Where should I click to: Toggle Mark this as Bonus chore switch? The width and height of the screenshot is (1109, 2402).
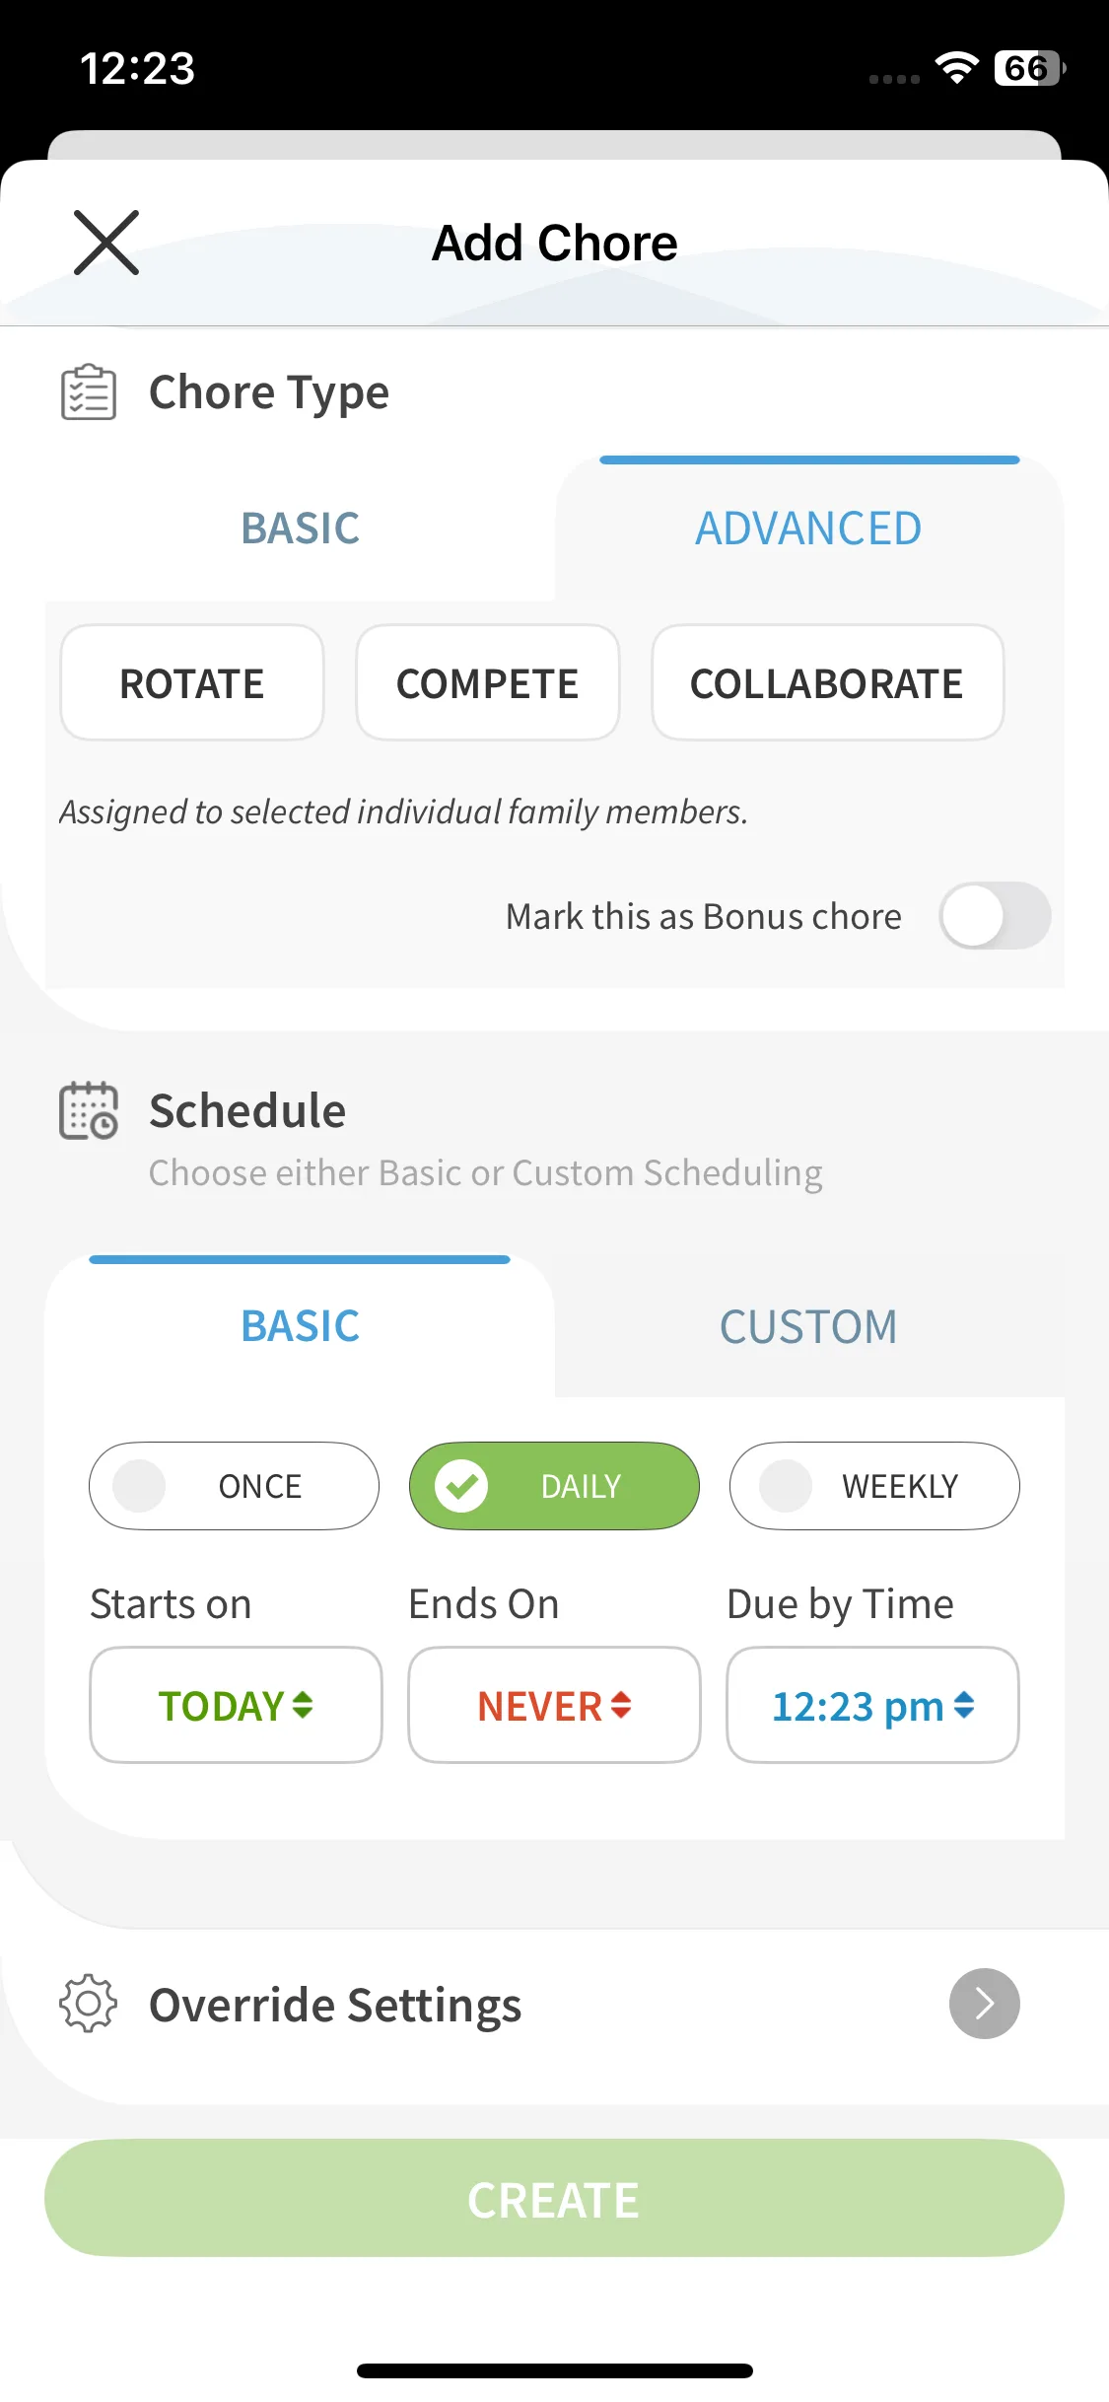coord(994,916)
